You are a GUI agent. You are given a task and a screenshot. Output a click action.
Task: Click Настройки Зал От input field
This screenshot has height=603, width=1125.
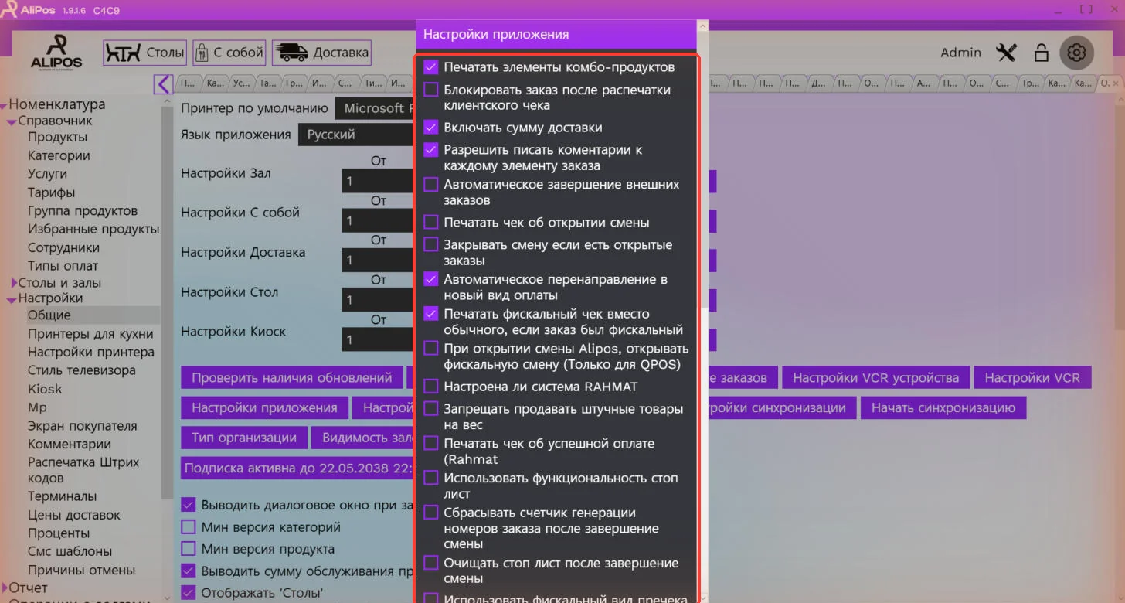pyautogui.click(x=379, y=182)
